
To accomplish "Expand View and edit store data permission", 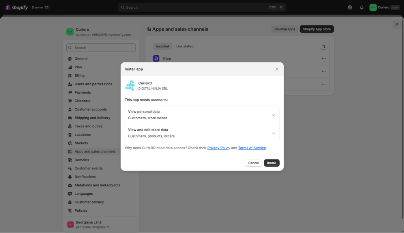I will coord(202,133).
